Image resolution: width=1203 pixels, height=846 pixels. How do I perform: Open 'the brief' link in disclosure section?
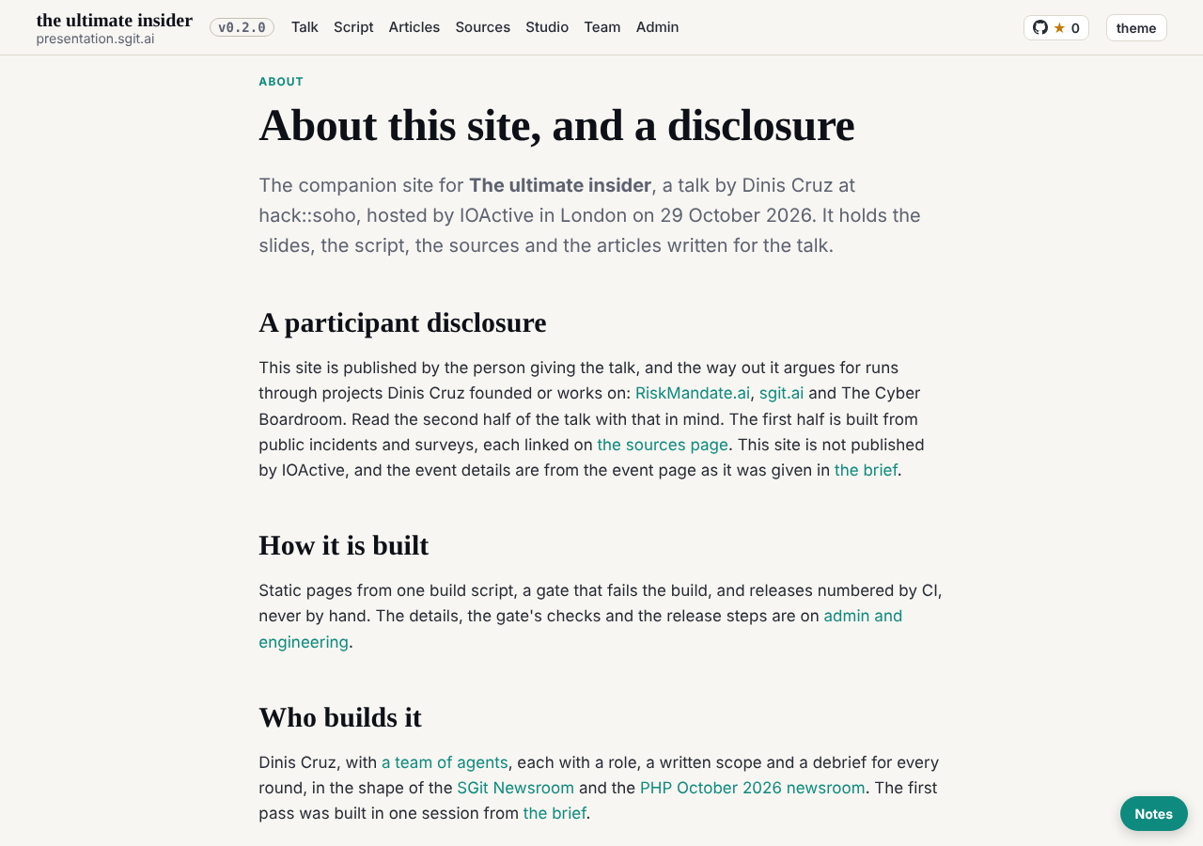pos(866,470)
